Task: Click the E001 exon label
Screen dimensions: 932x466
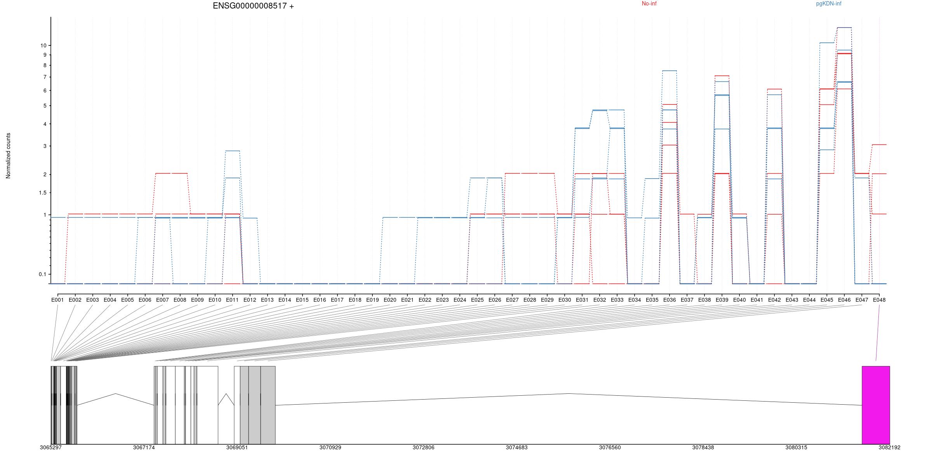Action: [x=57, y=300]
